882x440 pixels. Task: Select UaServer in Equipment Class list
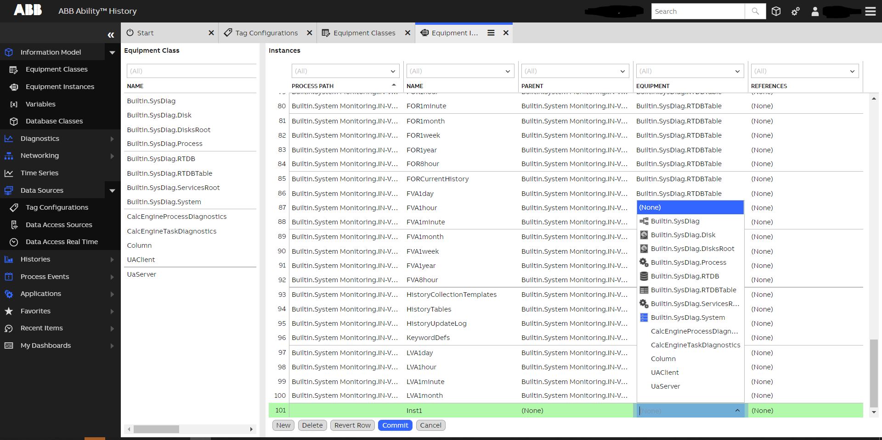(x=141, y=274)
